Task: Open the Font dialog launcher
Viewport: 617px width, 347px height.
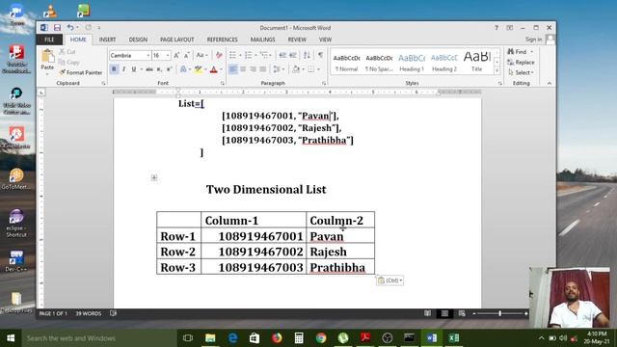Action: click(223, 84)
